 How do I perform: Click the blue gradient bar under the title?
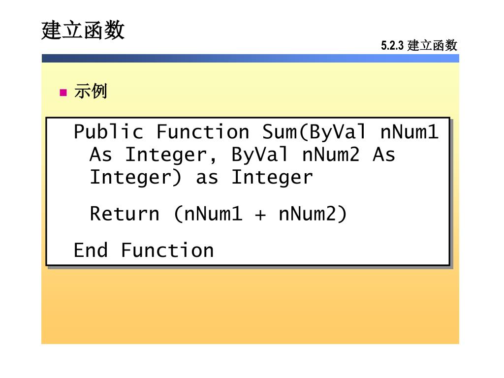pos(250,58)
